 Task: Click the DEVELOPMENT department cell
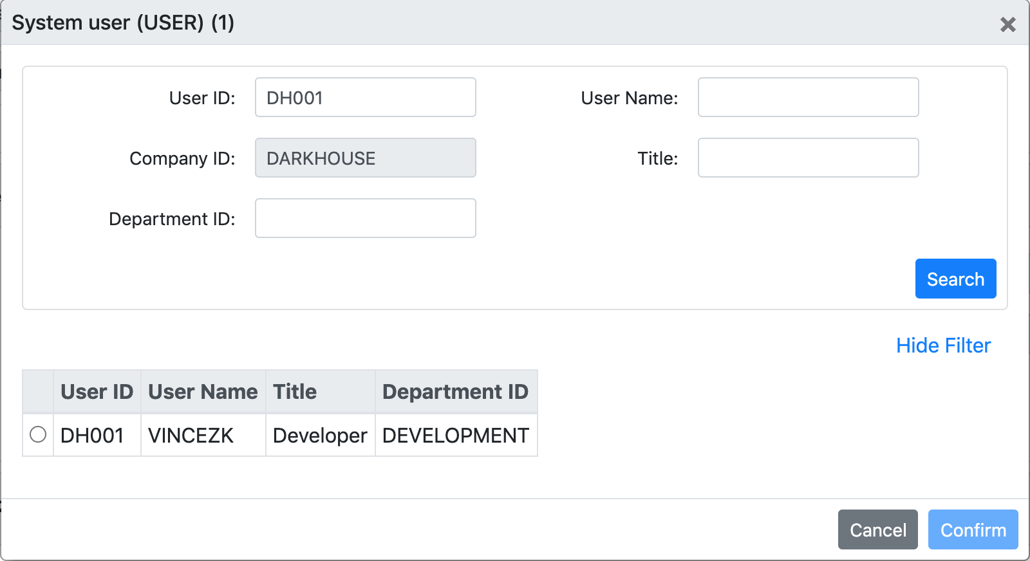tap(455, 436)
